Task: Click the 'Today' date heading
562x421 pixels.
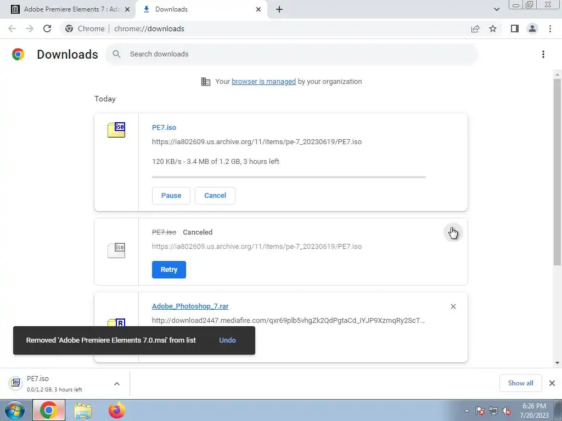Action: tap(105, 99)
